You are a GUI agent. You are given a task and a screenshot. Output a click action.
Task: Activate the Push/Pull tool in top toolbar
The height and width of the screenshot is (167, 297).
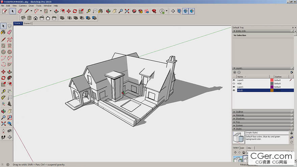click(x=56, y=11)
